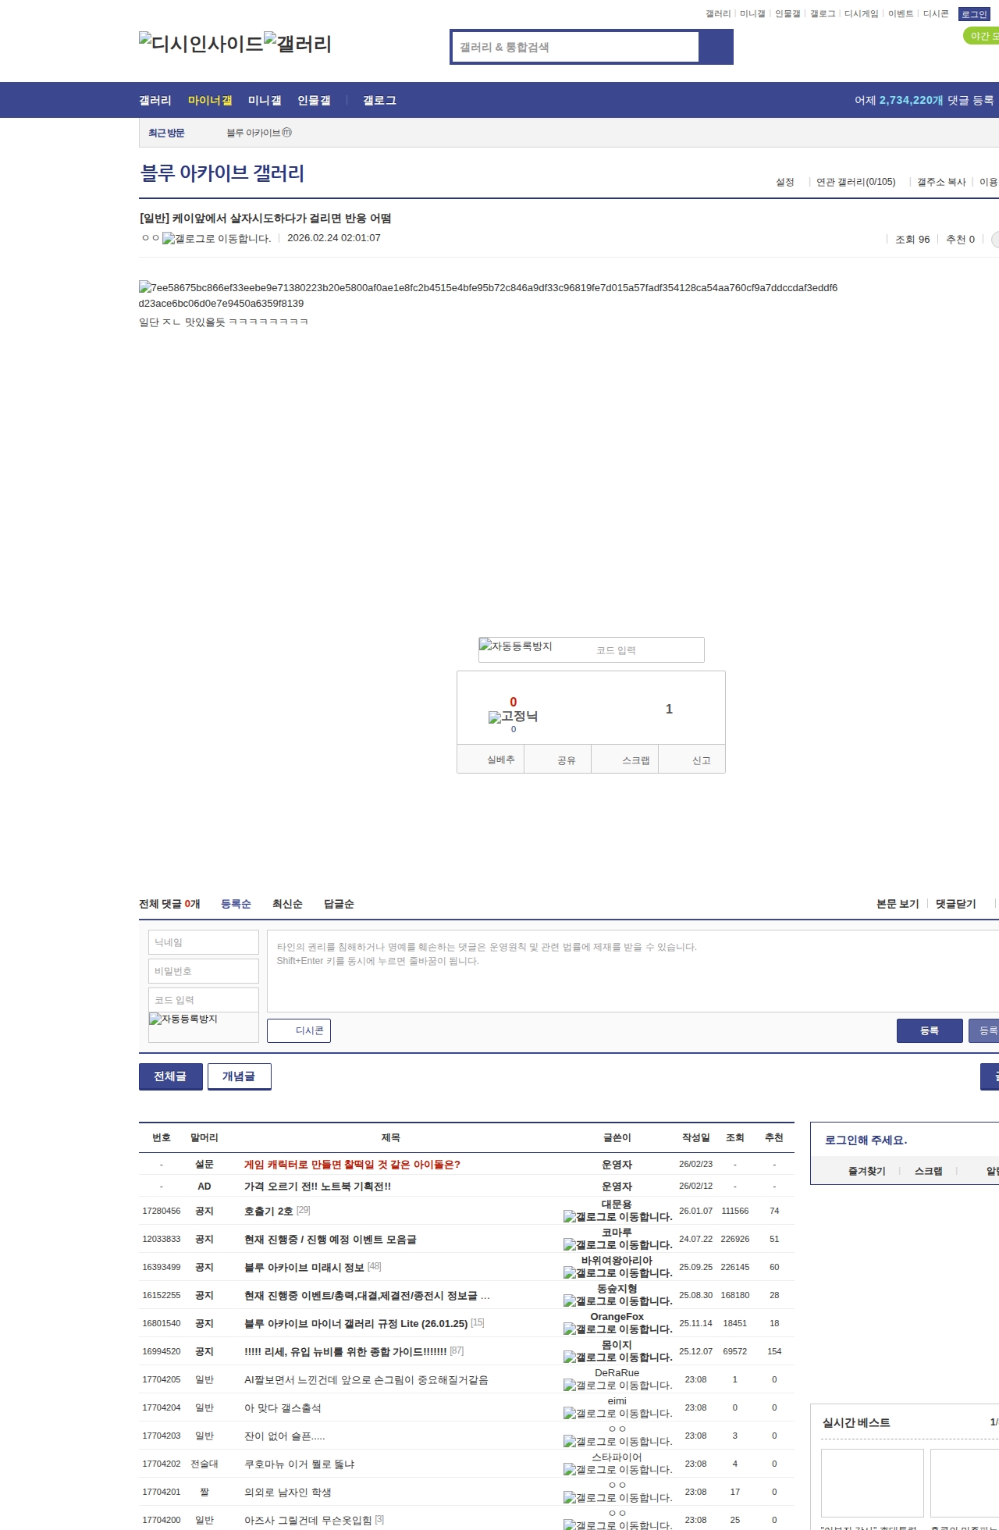This screenshot has width=999, height=1530.
Task: Expand the 연관 갤러리(0/105) list
Action: pyautogui.click(x=855, y=182)
